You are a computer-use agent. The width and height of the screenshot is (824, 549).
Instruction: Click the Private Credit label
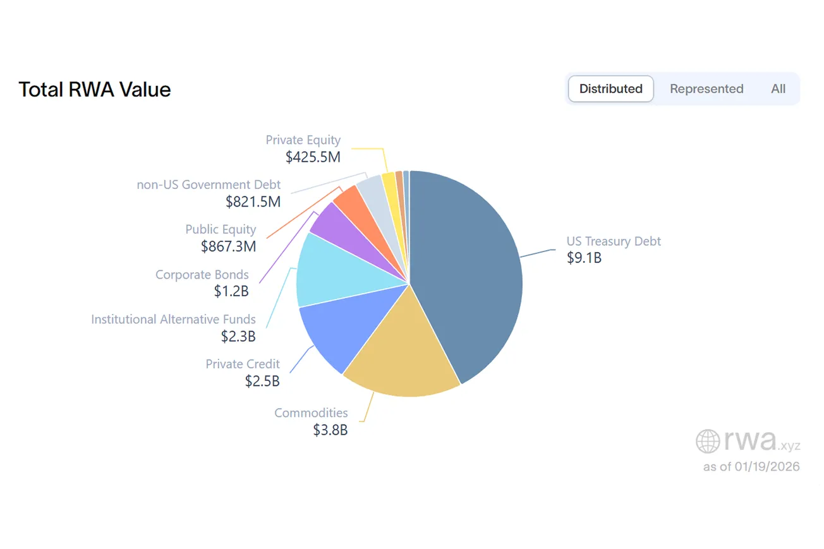(x=243, y=365)
